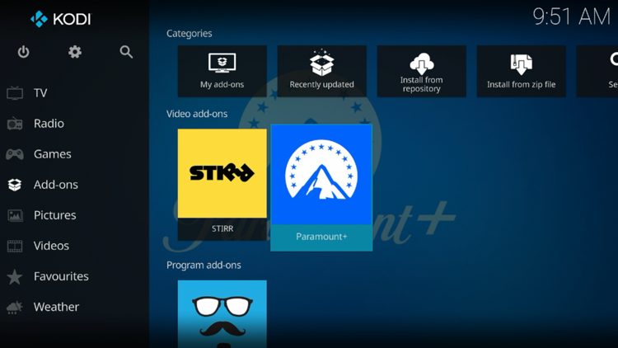The width and height of the screenshot is (618, 348).
Task: Click the Pictures icon in the sidebar
Action: click(15, 215)
